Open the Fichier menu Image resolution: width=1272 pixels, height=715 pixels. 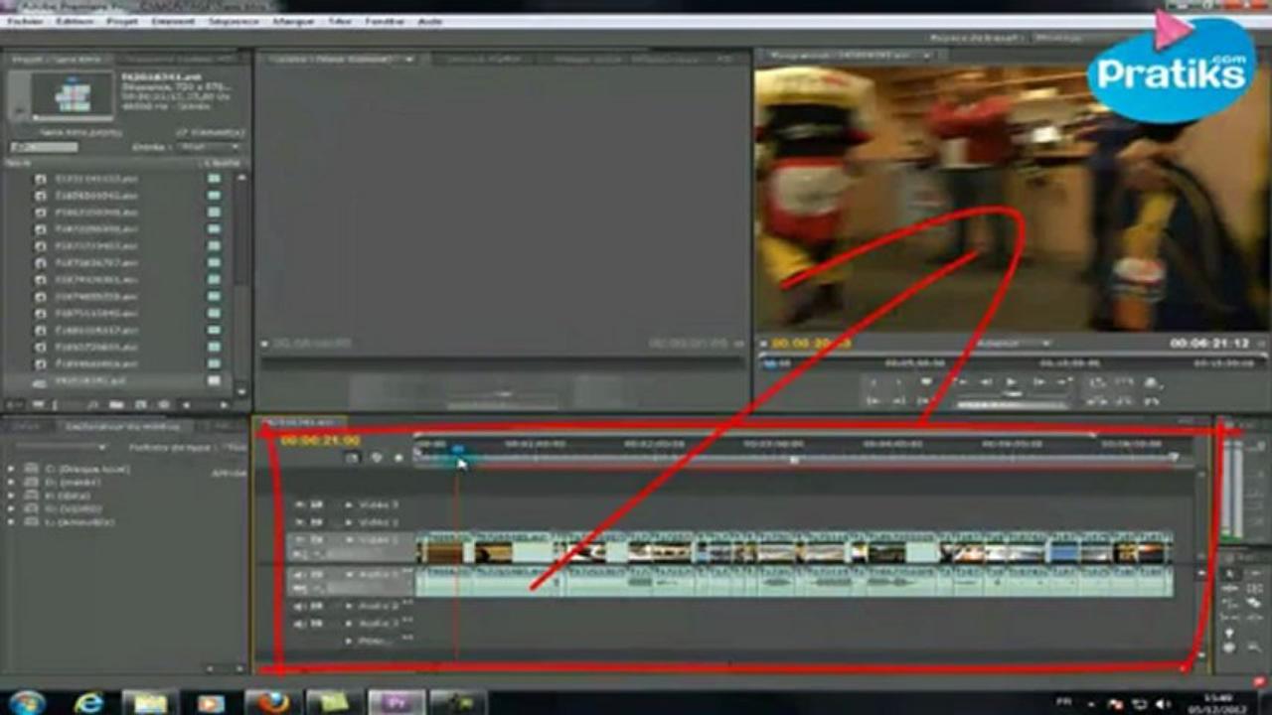click(25, 20)
